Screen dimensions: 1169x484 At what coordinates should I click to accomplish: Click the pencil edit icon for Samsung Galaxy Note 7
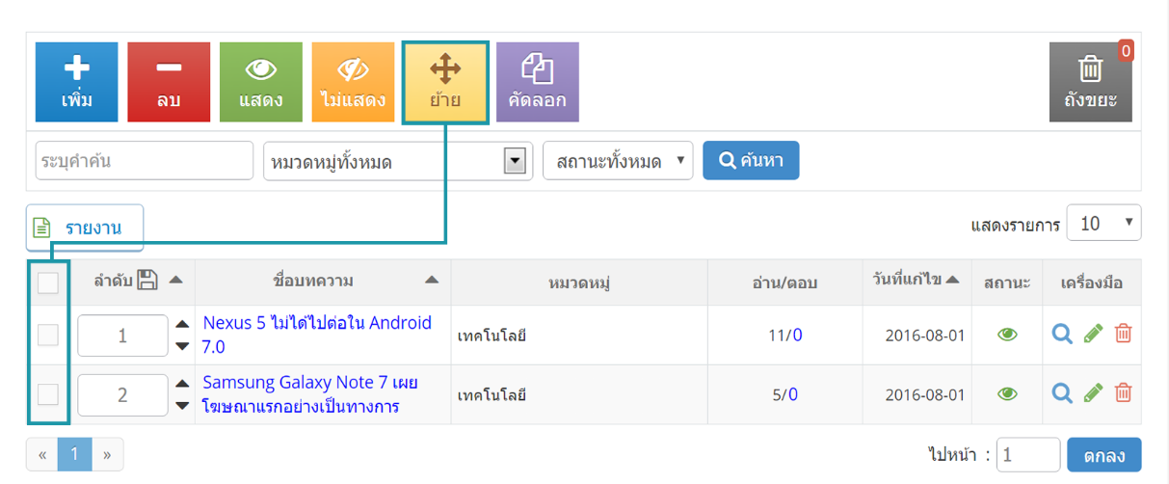(x=1093, y=392)
